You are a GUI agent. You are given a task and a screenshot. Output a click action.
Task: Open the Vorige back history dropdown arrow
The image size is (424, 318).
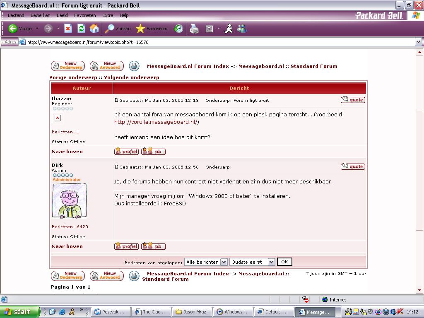(x=37, y=29)
